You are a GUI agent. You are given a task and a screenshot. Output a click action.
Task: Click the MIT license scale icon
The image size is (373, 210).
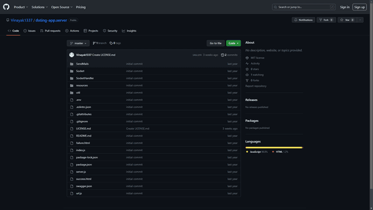click(x=247, y=58)
